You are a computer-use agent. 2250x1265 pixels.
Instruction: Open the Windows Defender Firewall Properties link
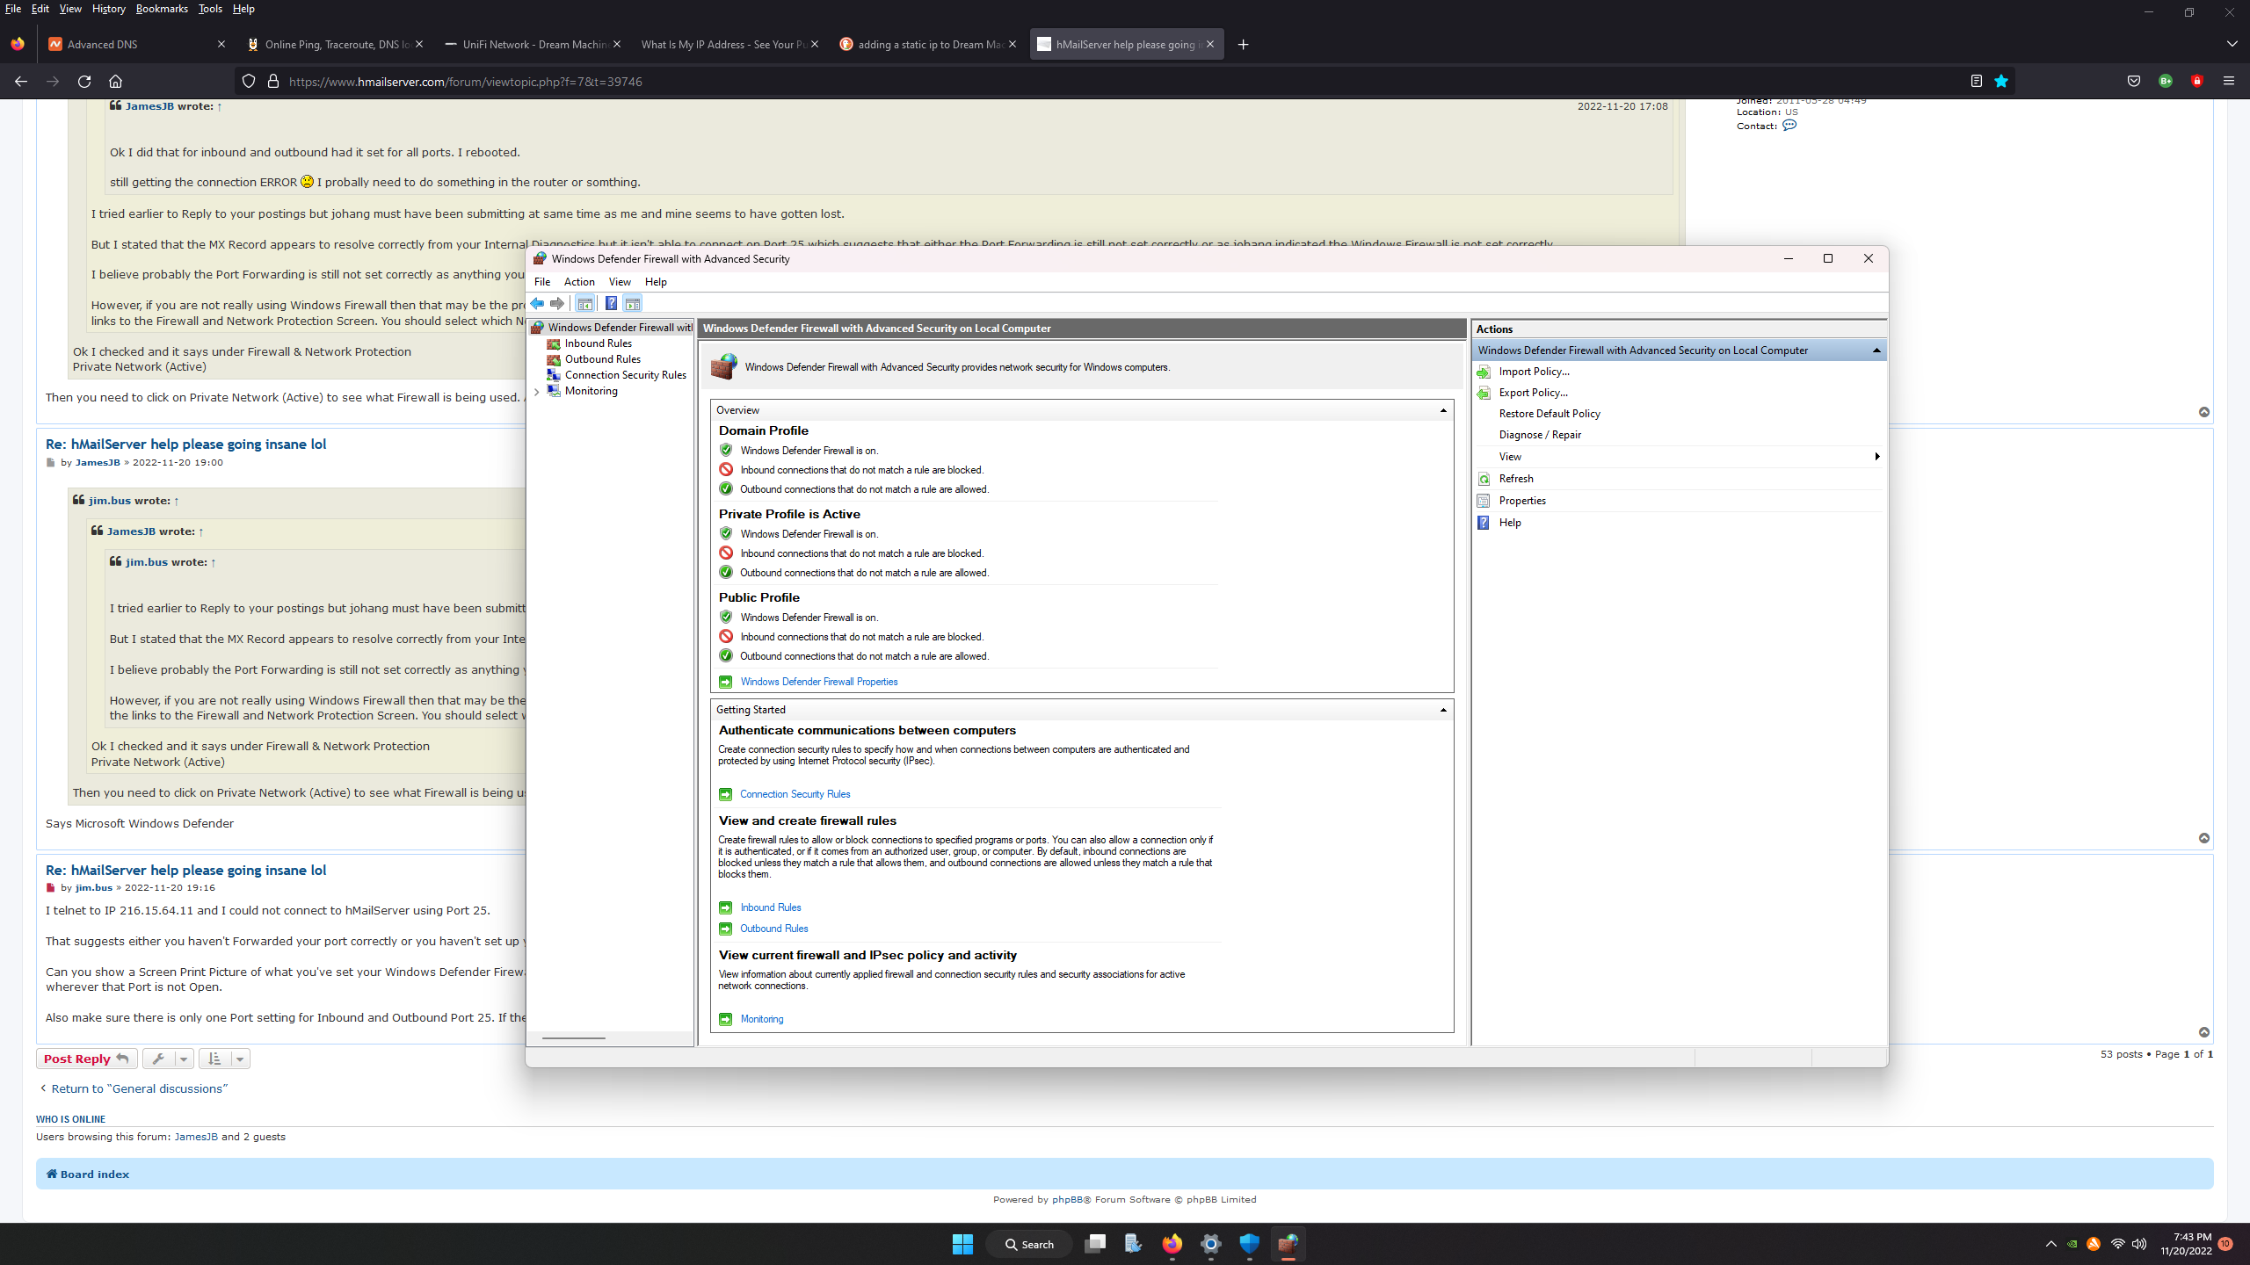(x=819, y=682)
